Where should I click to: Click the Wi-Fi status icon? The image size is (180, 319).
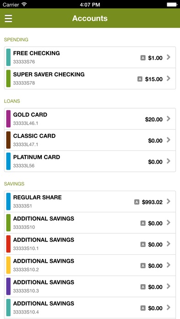(x=24, y=4)
